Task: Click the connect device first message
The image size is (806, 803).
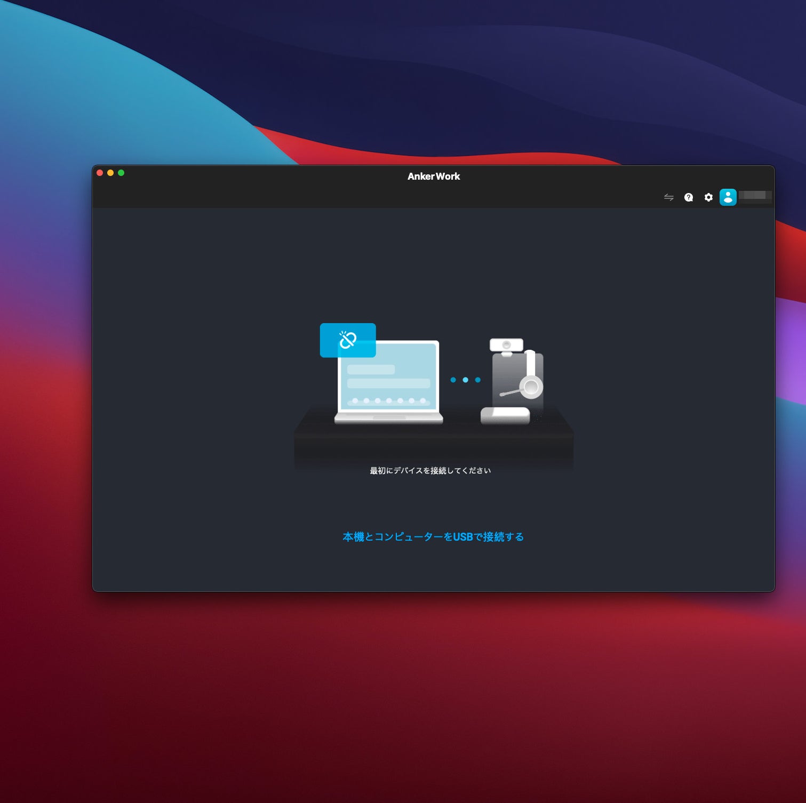Action: pos(430,470)
